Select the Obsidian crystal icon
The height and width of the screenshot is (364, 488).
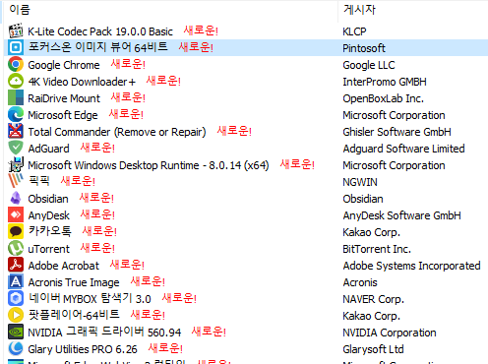point(16,198)
